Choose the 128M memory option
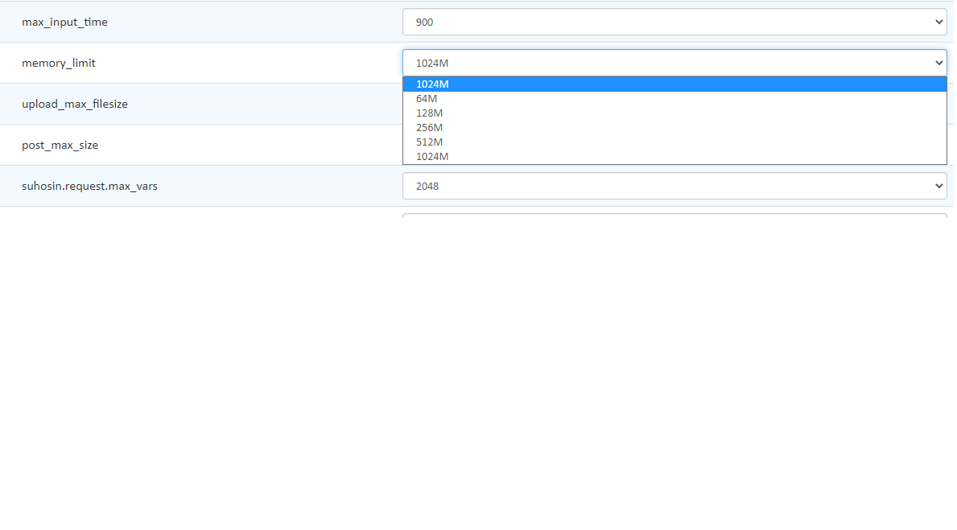Image resolution: width=957 pixels, height=530 pixels. (674, 113)
